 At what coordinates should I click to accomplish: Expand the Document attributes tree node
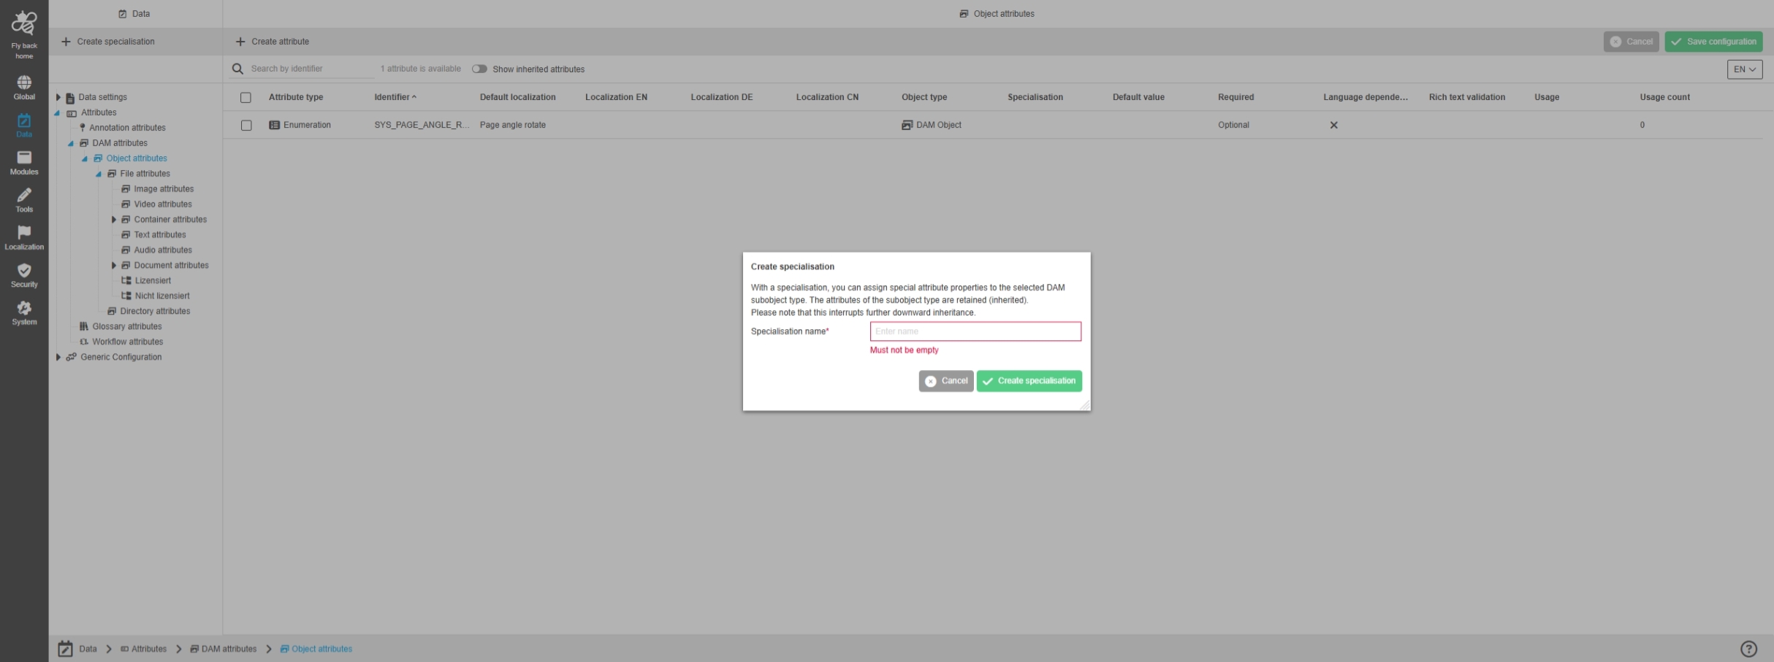pos(114,266)
